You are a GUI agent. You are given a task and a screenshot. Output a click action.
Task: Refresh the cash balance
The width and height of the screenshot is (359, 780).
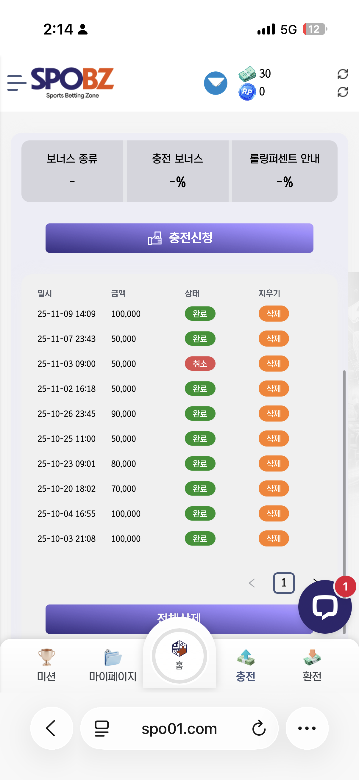click(x=342, y=74)
